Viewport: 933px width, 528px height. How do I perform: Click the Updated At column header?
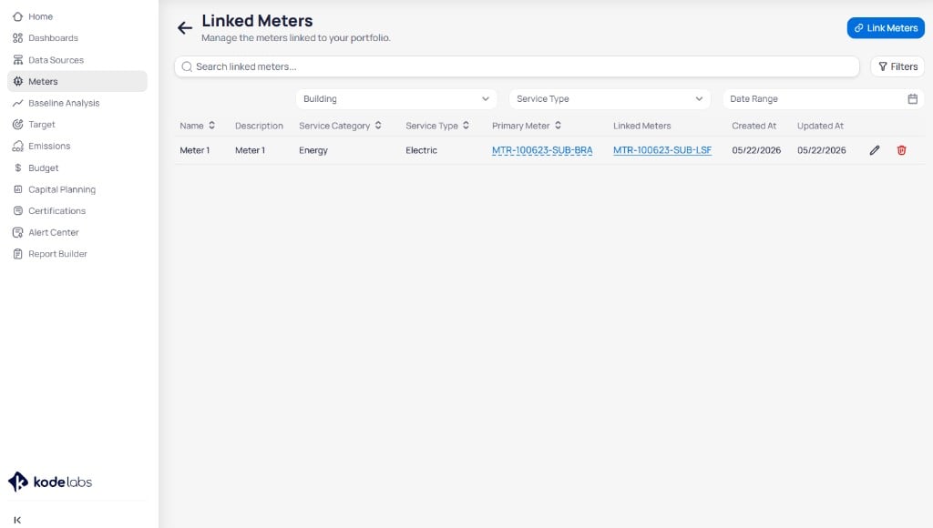point(821,126)
